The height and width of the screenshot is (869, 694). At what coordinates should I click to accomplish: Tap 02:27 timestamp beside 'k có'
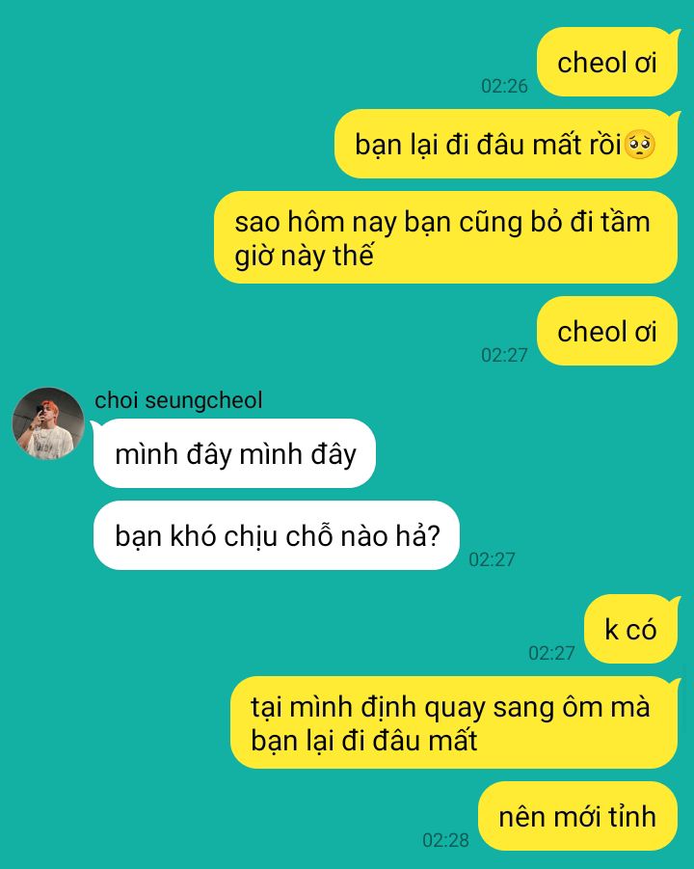pyautogui.click(x=551, y=653)
